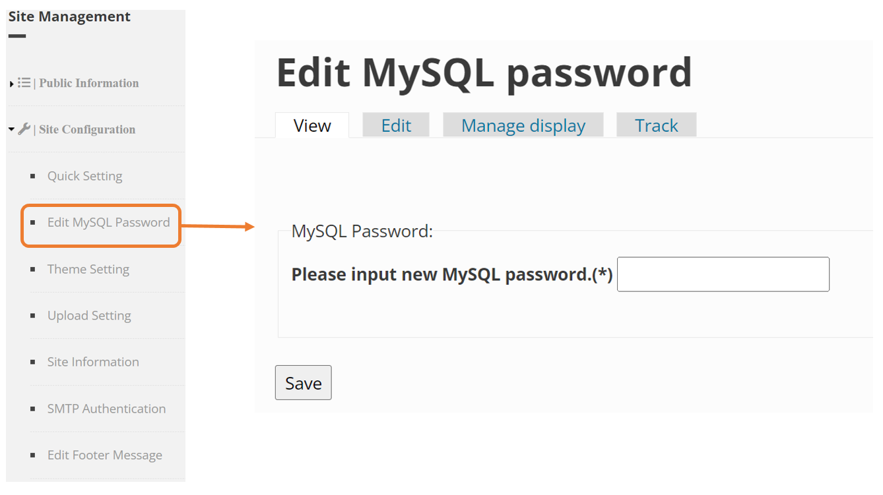Open Site Information settings
The width and height of the screenshot is (883, 495).
93,362
